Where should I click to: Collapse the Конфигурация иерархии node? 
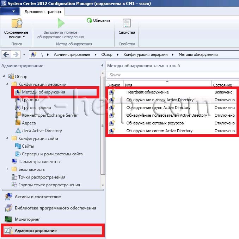pyautogui.click(x=7, y=84)
